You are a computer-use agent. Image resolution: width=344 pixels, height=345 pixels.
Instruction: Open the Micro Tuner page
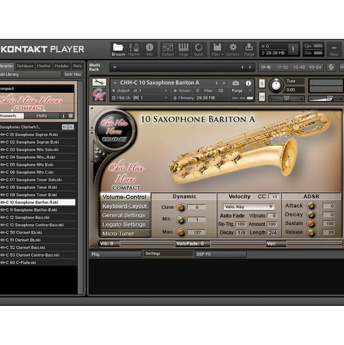(x=125, y=234)
